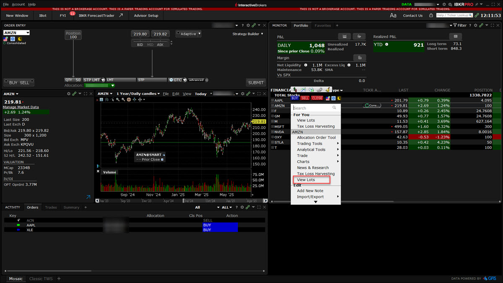Open the P&L chart icon button
This screenshot has height=283, width=503.
[x=344, y=36]
